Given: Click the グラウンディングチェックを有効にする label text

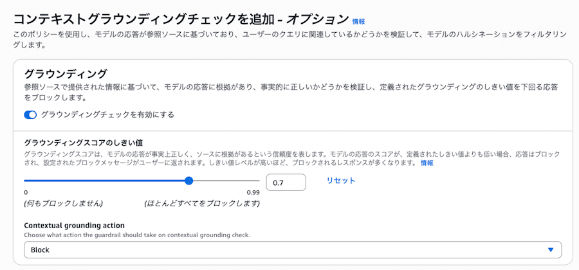Looking at the screenshot, I should [107, 115].
